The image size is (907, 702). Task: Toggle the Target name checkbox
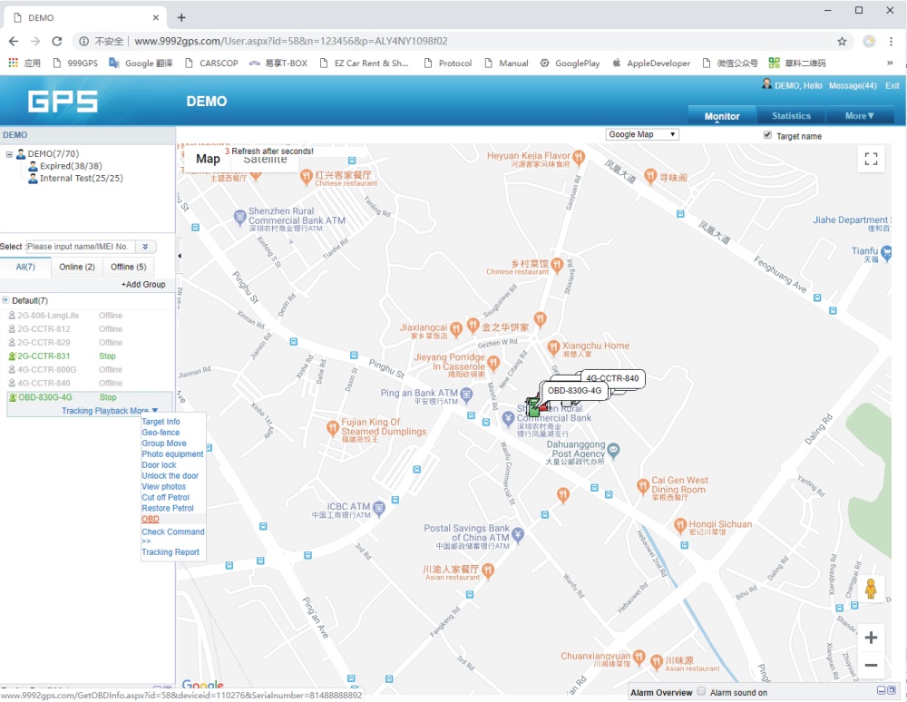click(767, 135)
